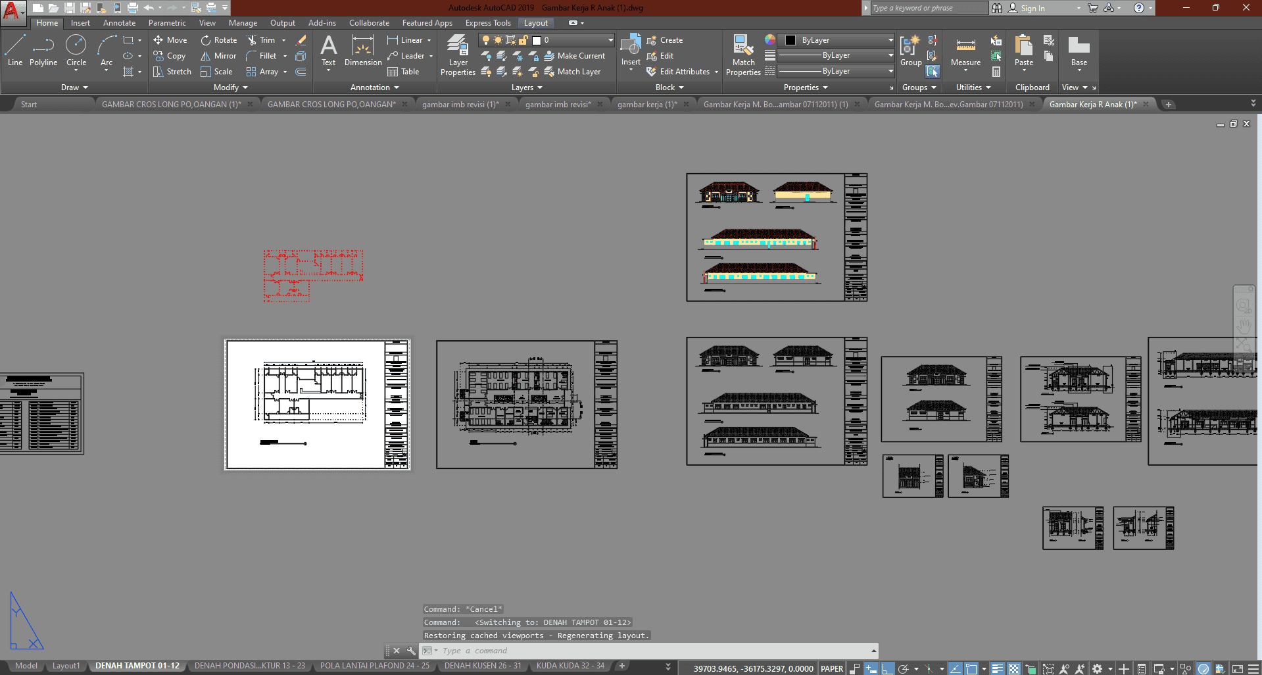The image size is (1262, 675).
Task: Toggle Ortho mode in status bar
Action: coord(887,668)
